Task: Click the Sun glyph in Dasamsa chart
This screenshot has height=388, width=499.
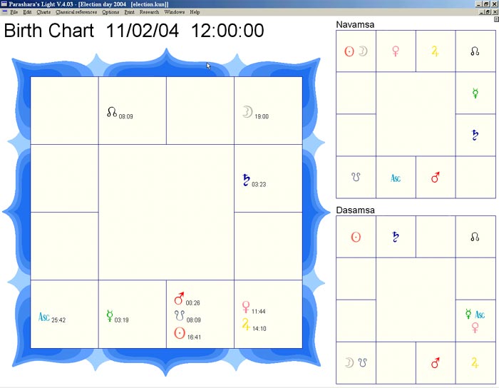Action: click(356, 237)
